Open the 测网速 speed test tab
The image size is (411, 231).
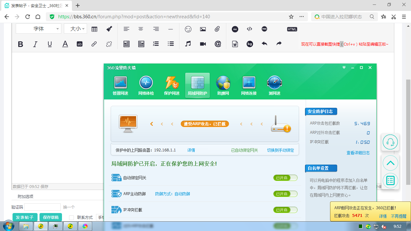click(275, 86)
